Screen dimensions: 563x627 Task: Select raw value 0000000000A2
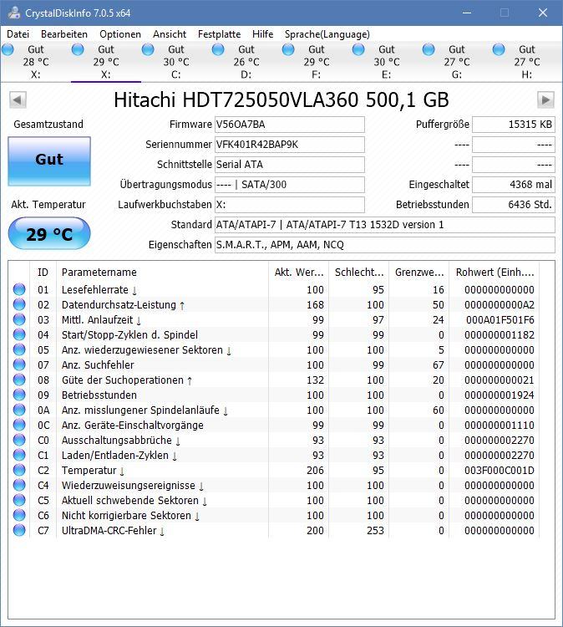pos(499,304)
